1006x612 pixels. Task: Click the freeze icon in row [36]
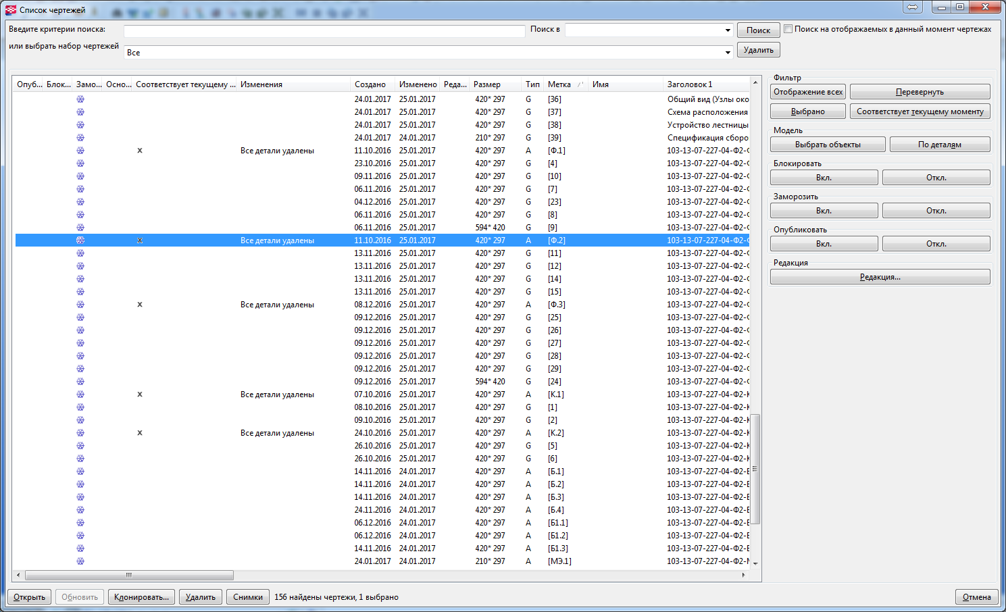tap(80, 99)
